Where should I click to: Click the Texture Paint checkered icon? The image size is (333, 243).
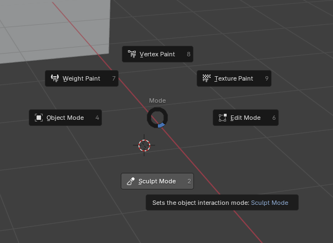[x=207, y=78]
